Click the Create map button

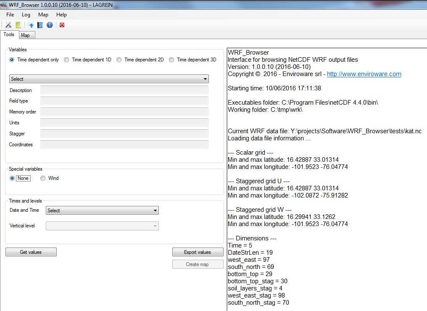tap(198, 264)
